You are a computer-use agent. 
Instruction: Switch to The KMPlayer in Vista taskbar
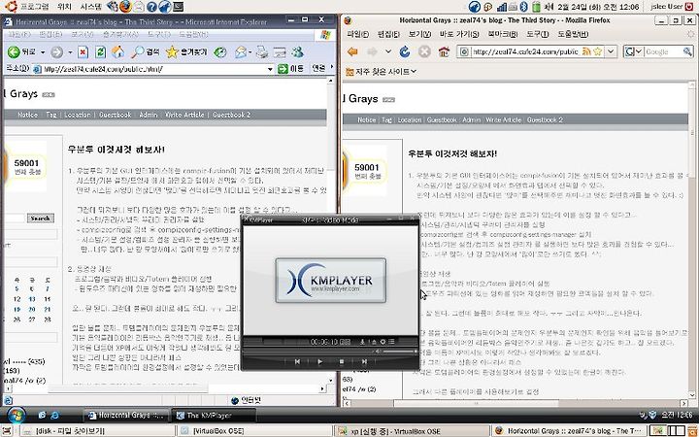pos(214,415)
